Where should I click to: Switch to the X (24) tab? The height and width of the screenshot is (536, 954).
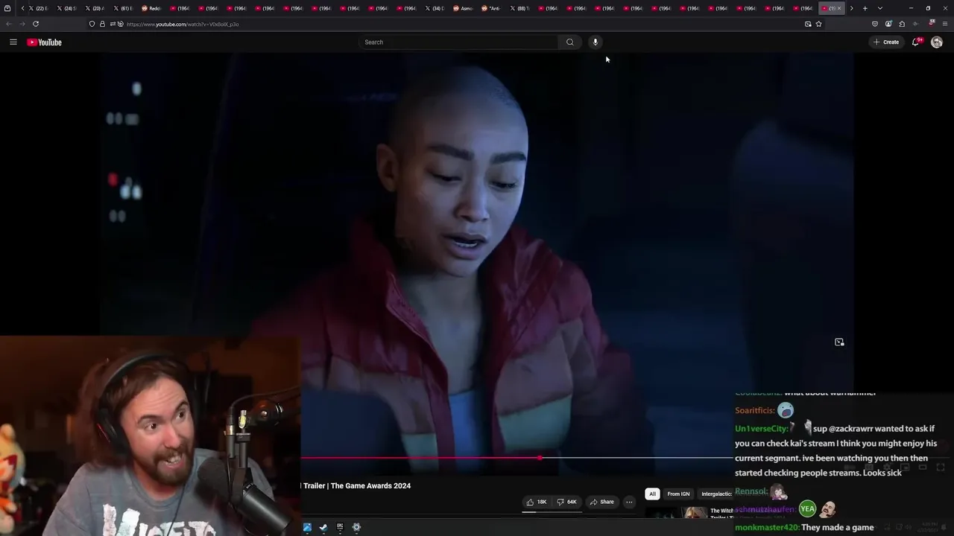pos(67,8)
